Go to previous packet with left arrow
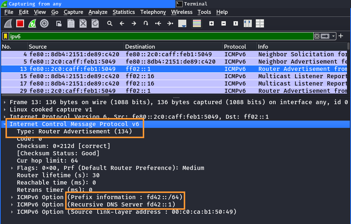This screenshot has height=224, width=351. (122, 24)
